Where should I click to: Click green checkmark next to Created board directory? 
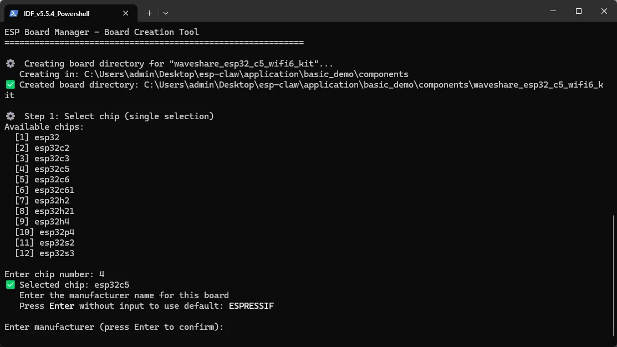(10, 85)
